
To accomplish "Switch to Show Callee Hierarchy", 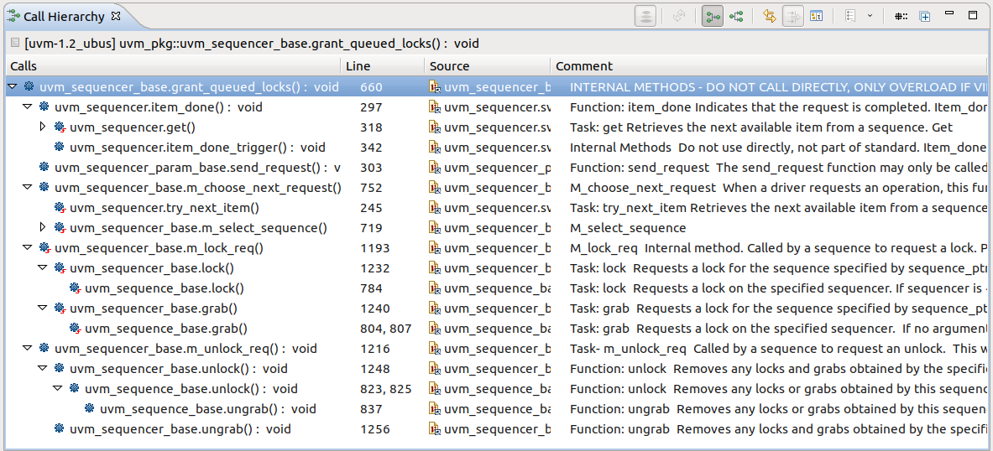I will (736, 16).
